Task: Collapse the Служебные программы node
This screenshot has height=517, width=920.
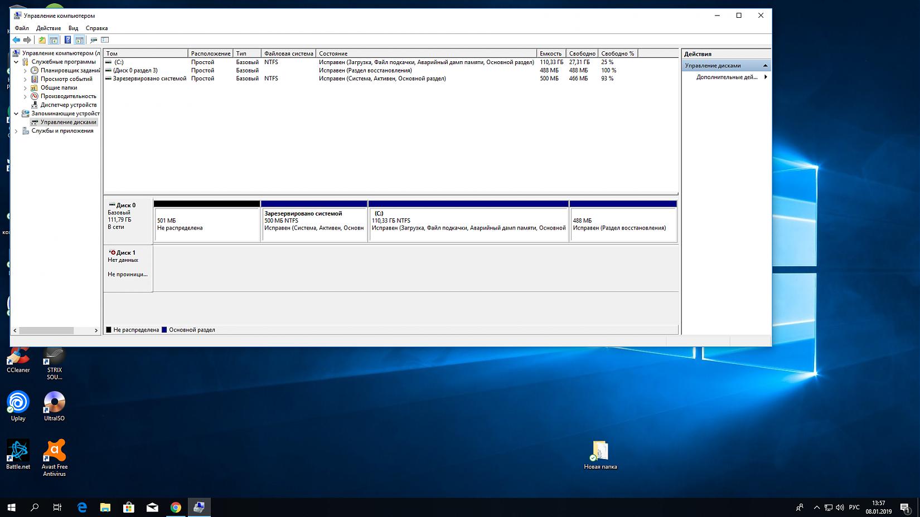Action: [16, 62]
